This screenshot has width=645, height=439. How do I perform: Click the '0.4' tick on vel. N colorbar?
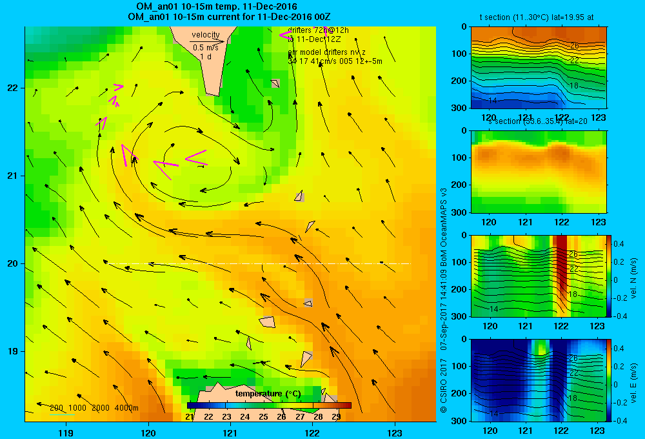[619, 244]
